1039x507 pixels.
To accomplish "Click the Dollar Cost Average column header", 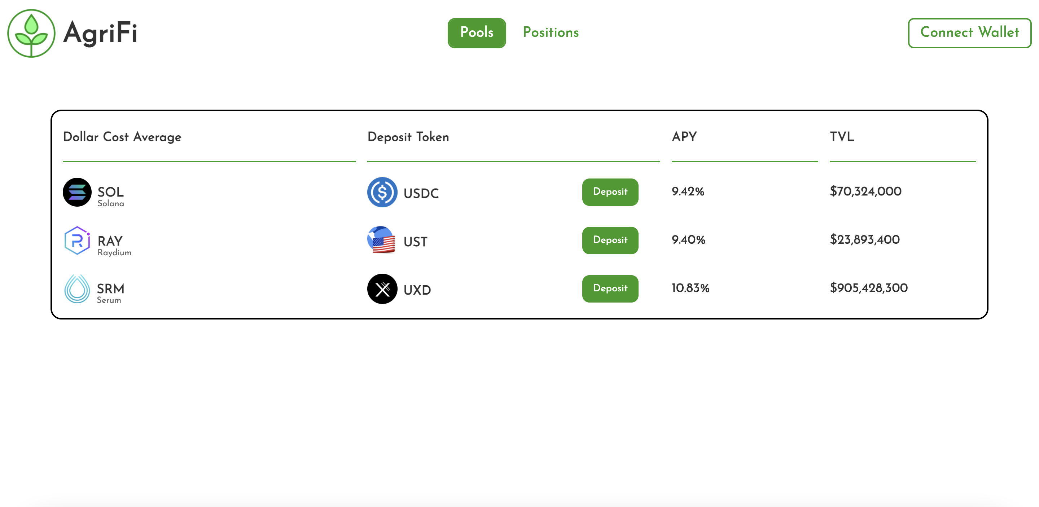I will [x=122, y=137].
